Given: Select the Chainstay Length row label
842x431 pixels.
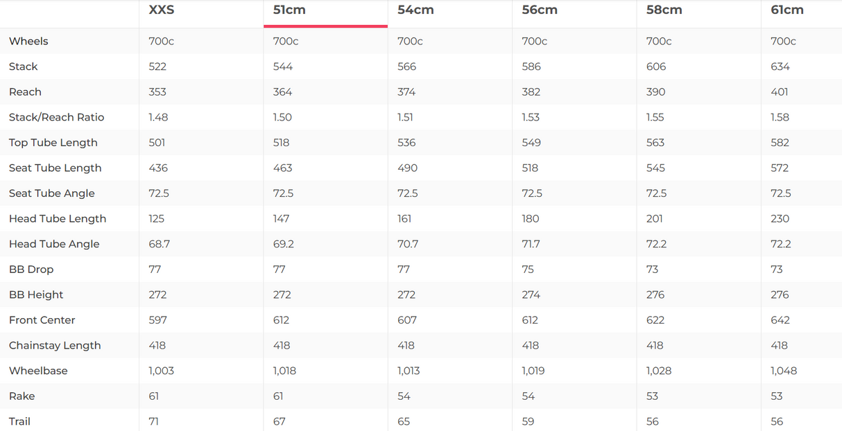Looking at the screenshot, I should click(x=55, y=346).
